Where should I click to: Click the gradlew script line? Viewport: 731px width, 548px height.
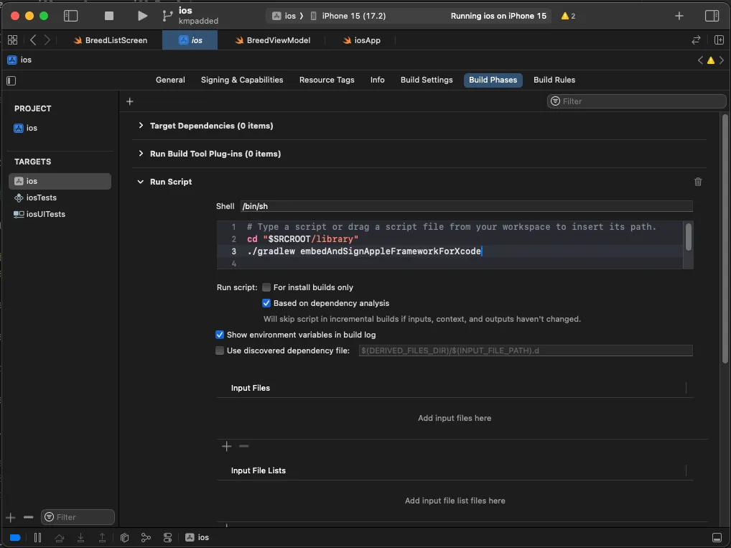[364, 251]
